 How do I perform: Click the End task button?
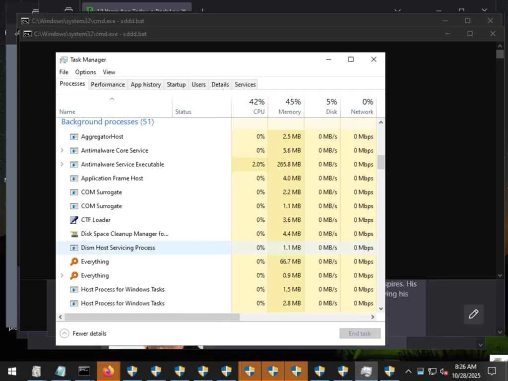[x=360, y=333]
